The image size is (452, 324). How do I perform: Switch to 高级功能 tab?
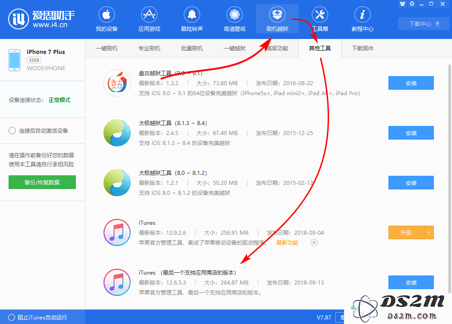click(277, 48)
